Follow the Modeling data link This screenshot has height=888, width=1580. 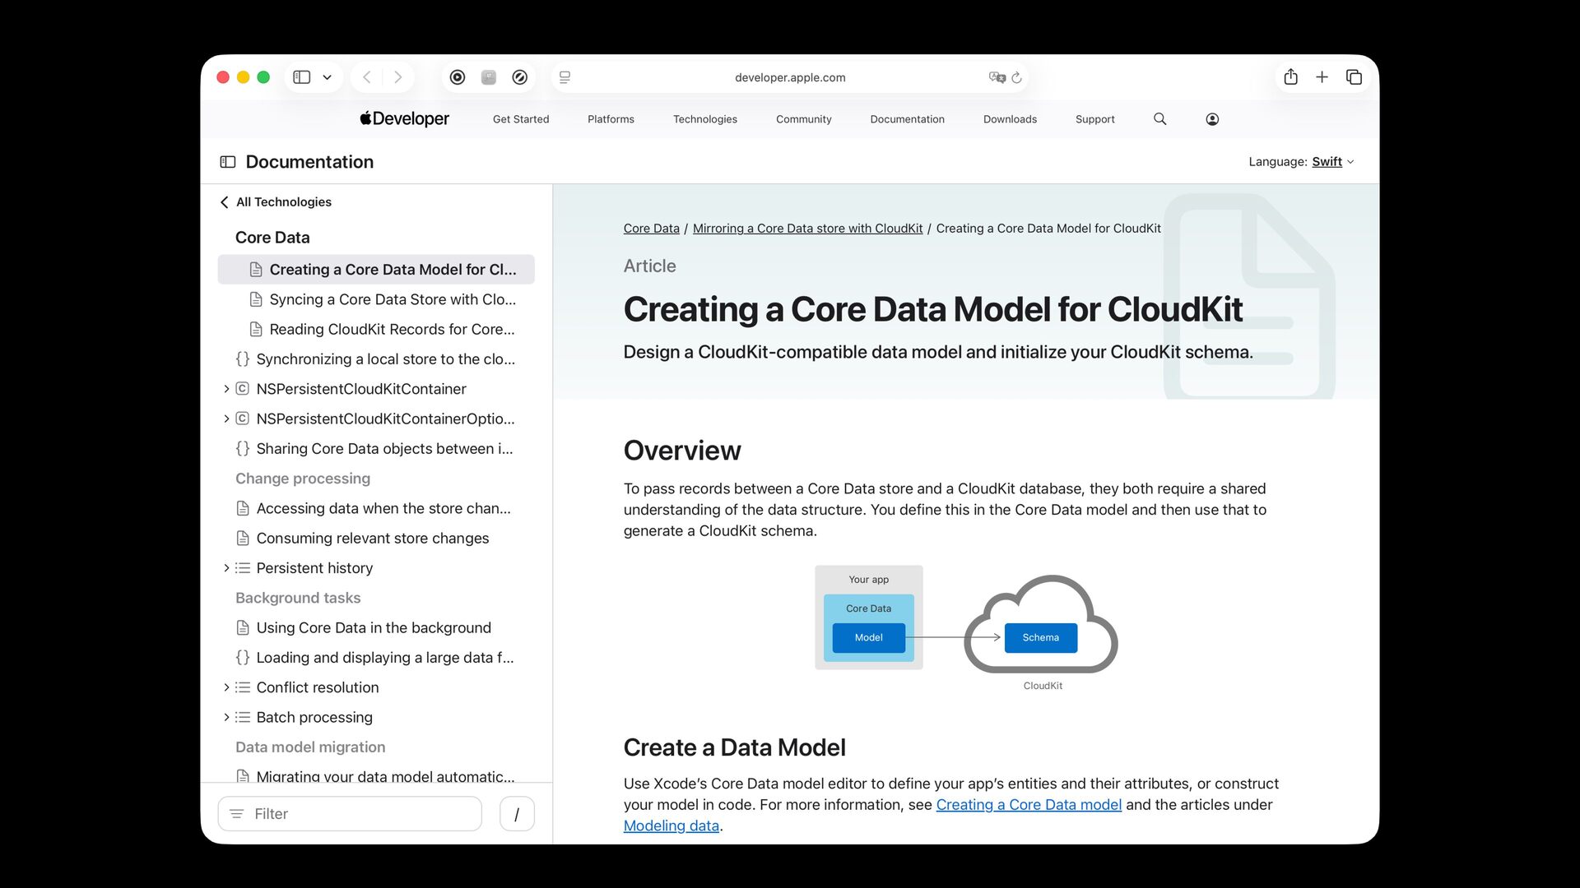tap(671, 826)
